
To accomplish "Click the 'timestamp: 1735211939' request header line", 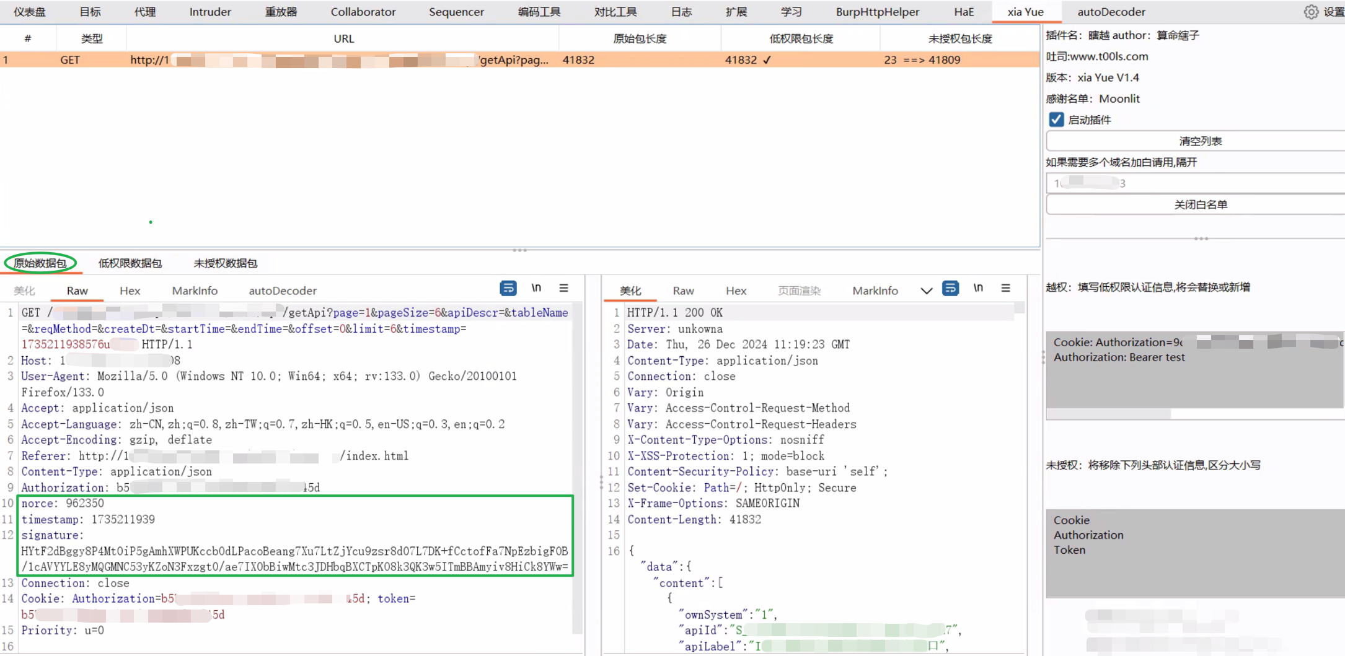I will point(88,519).
